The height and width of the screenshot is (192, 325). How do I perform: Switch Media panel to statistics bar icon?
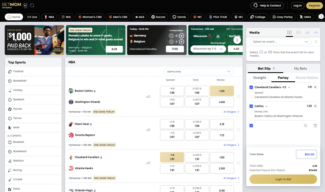point(307,32)
